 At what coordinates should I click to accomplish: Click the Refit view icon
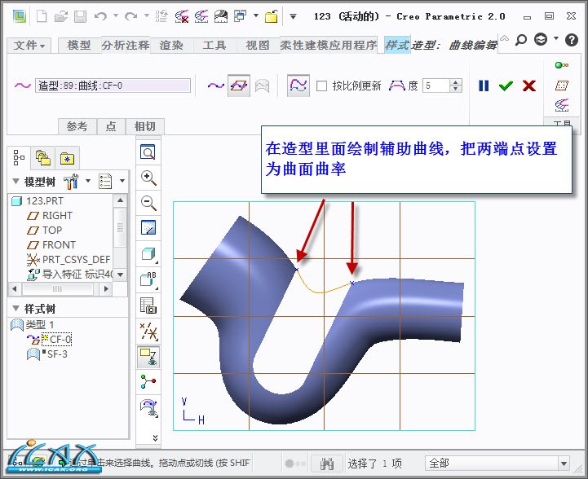point(148,152)
